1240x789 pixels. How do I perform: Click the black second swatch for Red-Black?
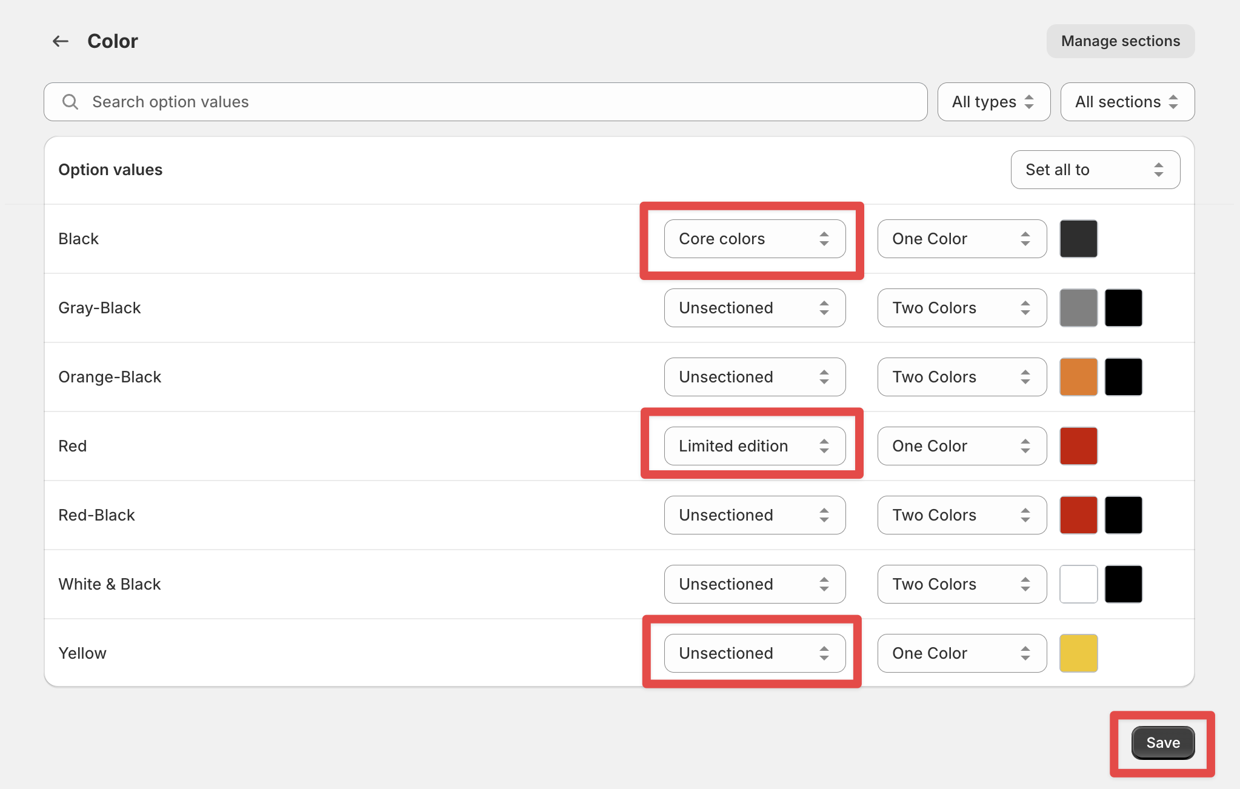(1123, 515)
